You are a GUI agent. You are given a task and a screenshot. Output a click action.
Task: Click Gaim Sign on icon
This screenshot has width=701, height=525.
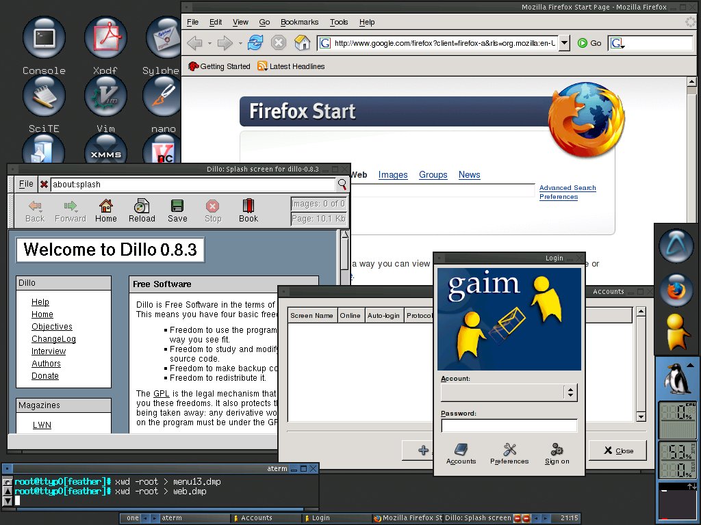point(557,454)
